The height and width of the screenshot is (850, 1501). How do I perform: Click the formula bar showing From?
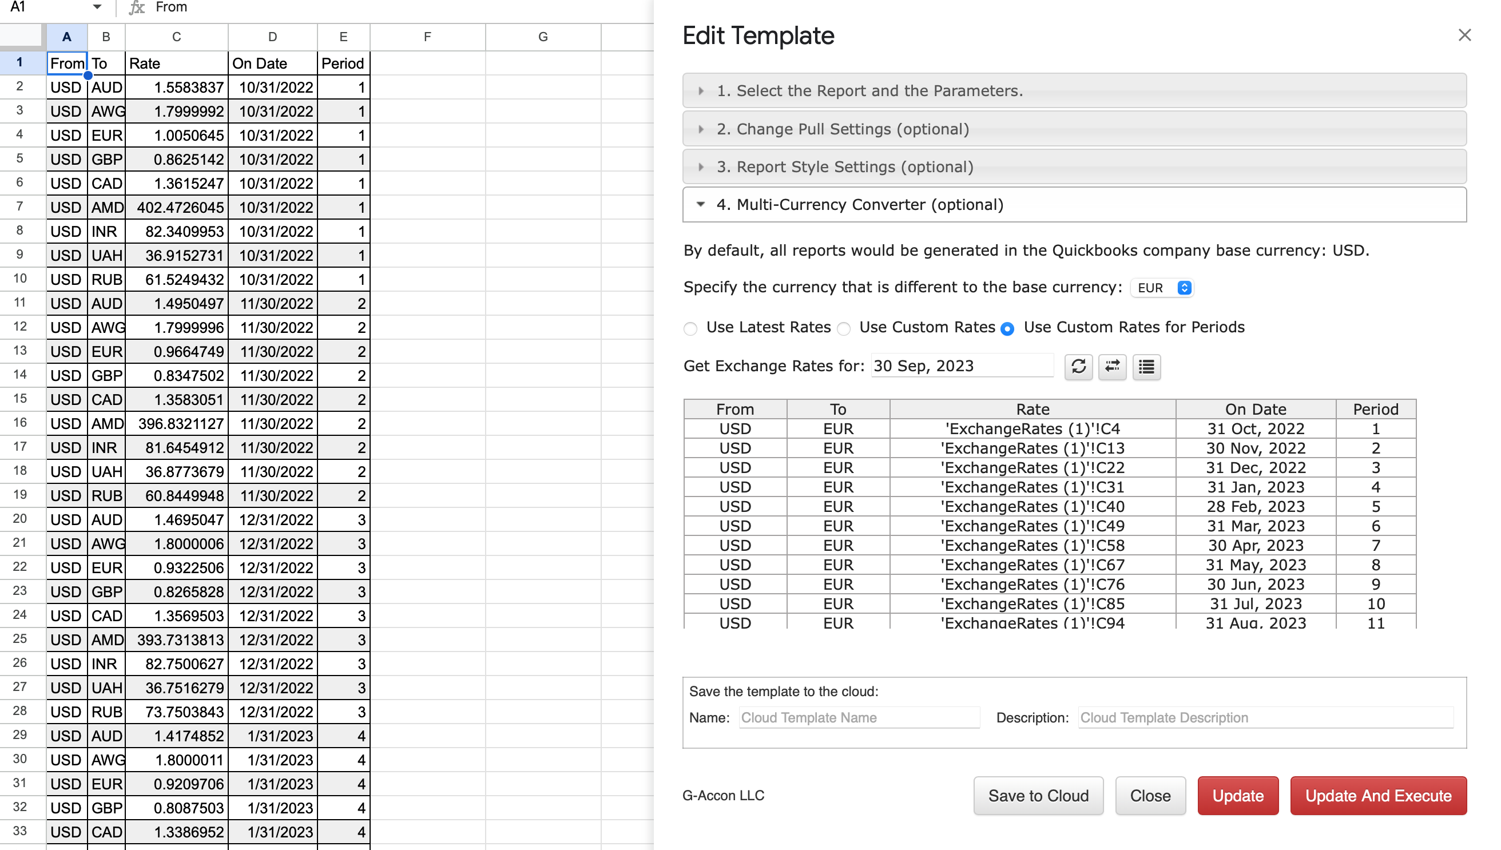click(x=403, y=7)
